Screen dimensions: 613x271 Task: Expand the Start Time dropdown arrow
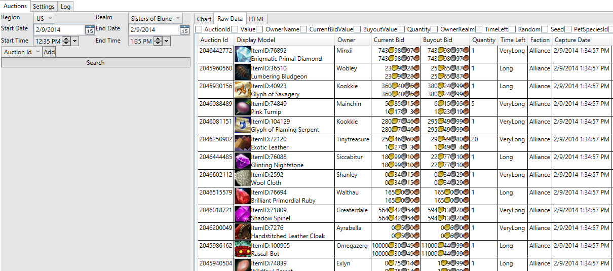click(x=74, y=41)
